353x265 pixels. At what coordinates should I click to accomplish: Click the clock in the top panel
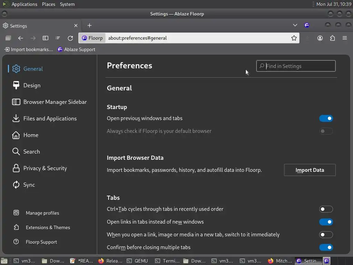click(334, 4)
